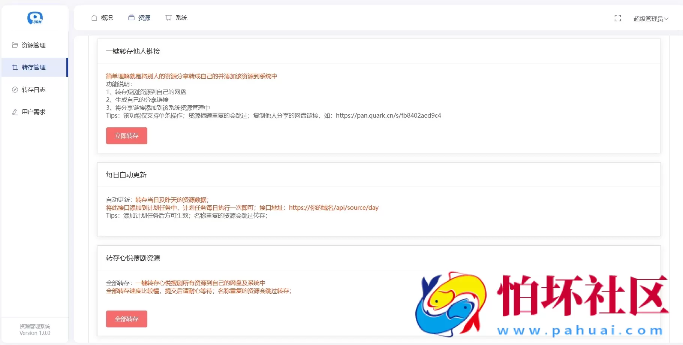This screenshot has height=345, width=683.
Task: Open the 资源管理 sidebar entry
Action: tap(33, 45)
